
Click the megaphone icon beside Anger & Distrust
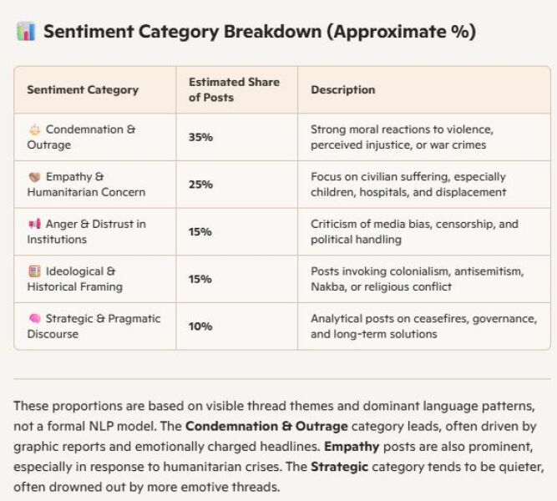point(34,224)
